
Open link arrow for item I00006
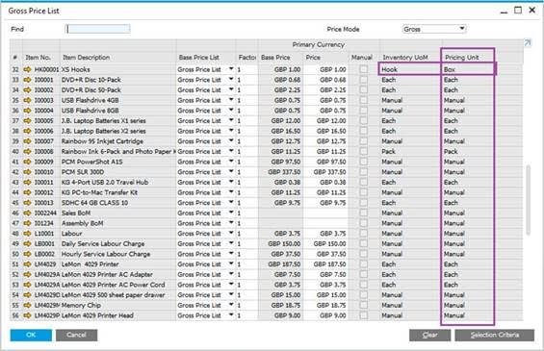pos(27,132)
